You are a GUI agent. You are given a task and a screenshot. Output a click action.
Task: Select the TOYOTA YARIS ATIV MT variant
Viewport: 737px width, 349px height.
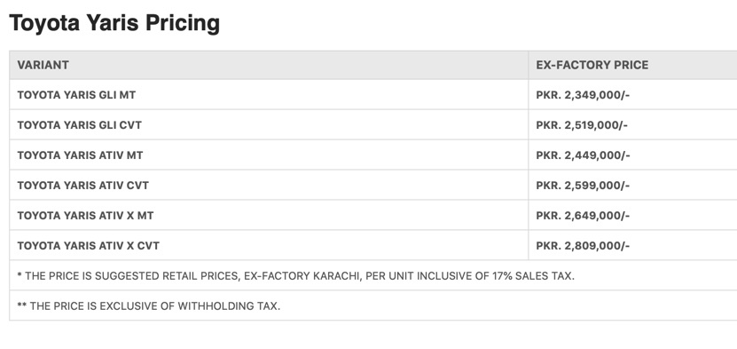click(x=80, y=155)
